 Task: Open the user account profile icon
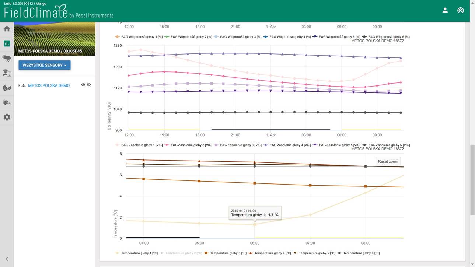pyautogui.click(x=445, y=10)
